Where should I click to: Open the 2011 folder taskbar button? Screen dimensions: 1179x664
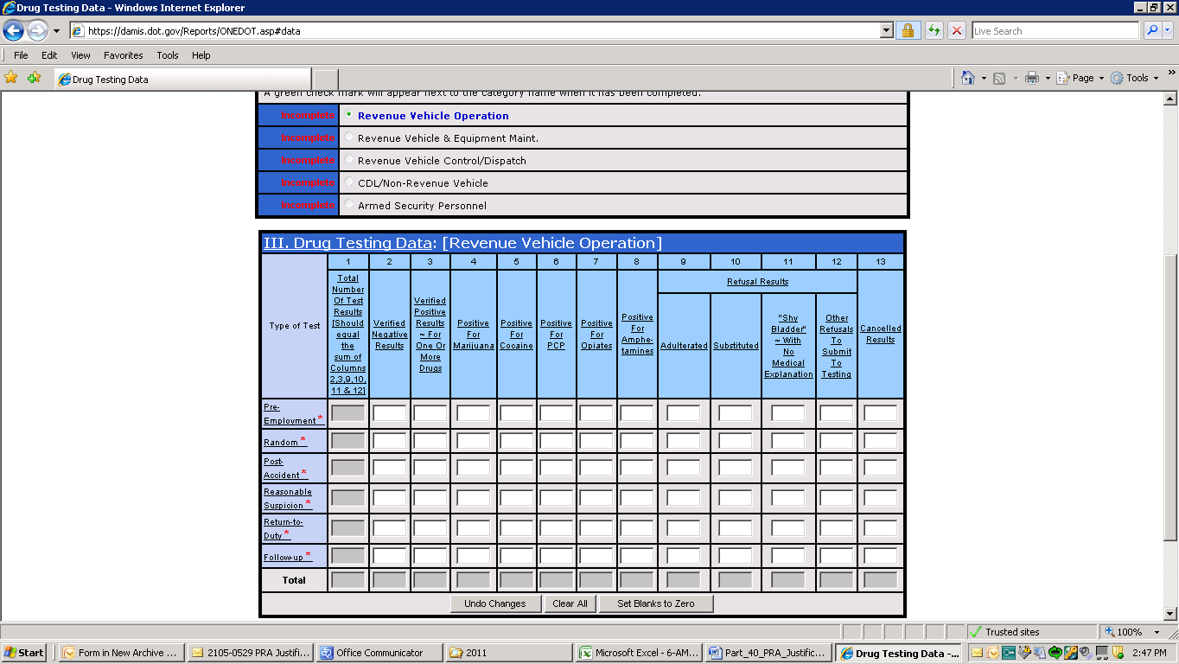510,653
